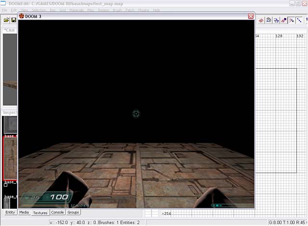Click the health 100 HUD readout
Viewport: 308px width, 226px height.
[59, 197]
